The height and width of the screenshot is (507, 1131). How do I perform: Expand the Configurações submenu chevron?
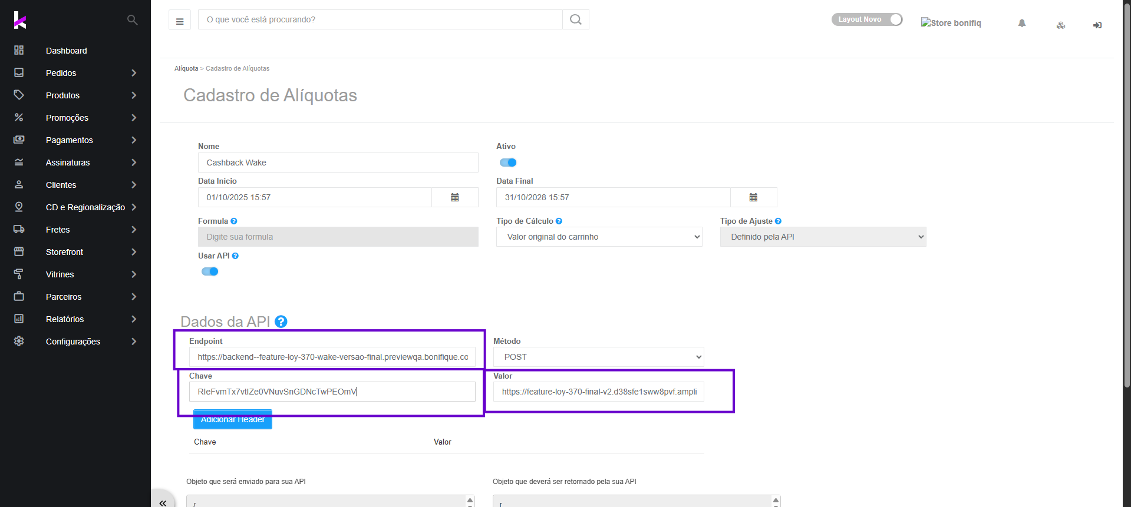(x=134, y=342)
